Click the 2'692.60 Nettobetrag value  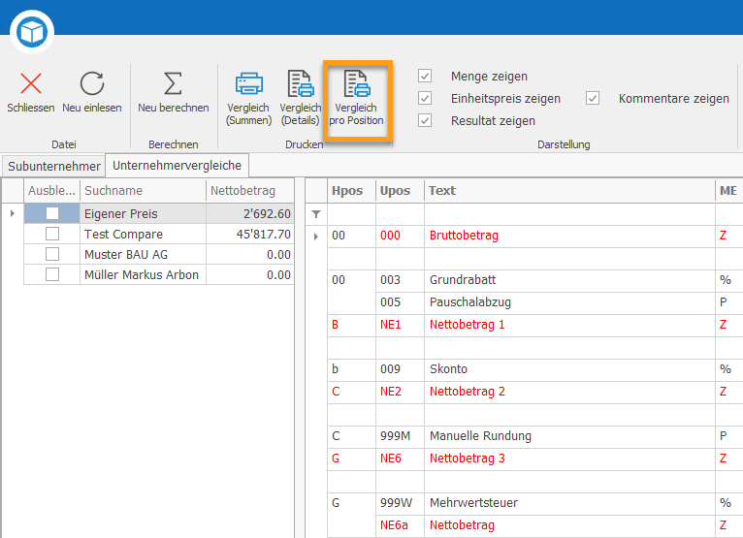[x=267, y=214]
